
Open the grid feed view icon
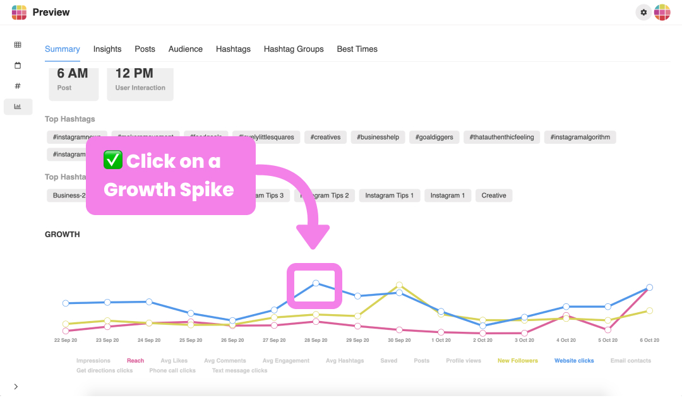tap(18, 45)
